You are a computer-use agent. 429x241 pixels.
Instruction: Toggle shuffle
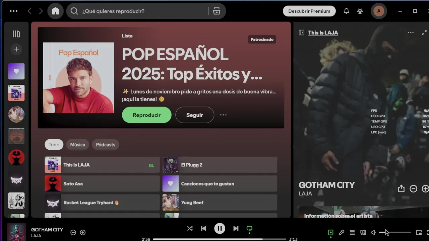(x=190, y=228)
